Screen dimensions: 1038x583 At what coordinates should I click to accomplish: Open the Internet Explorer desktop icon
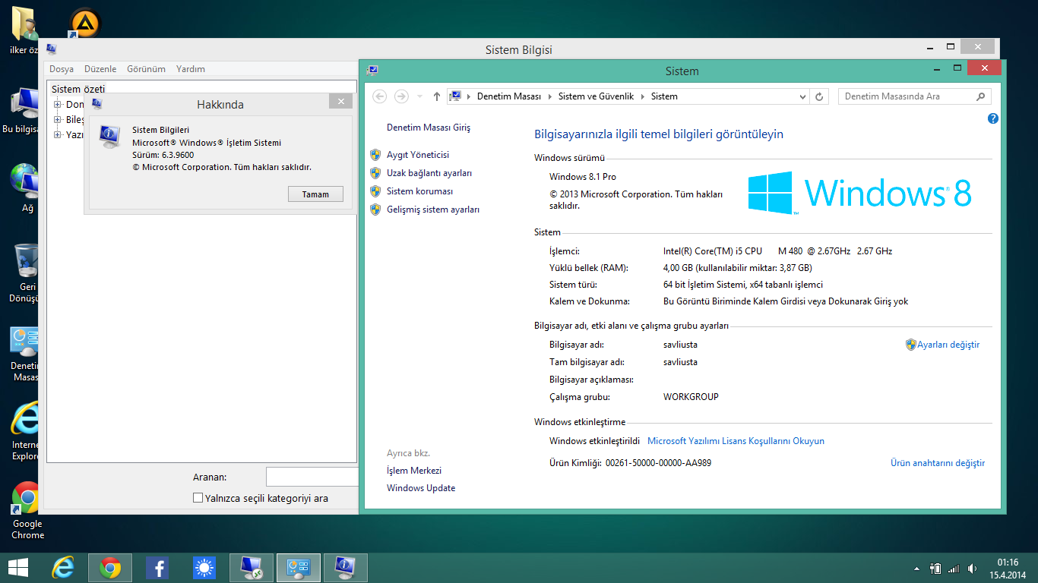click(x=26, y=431)
